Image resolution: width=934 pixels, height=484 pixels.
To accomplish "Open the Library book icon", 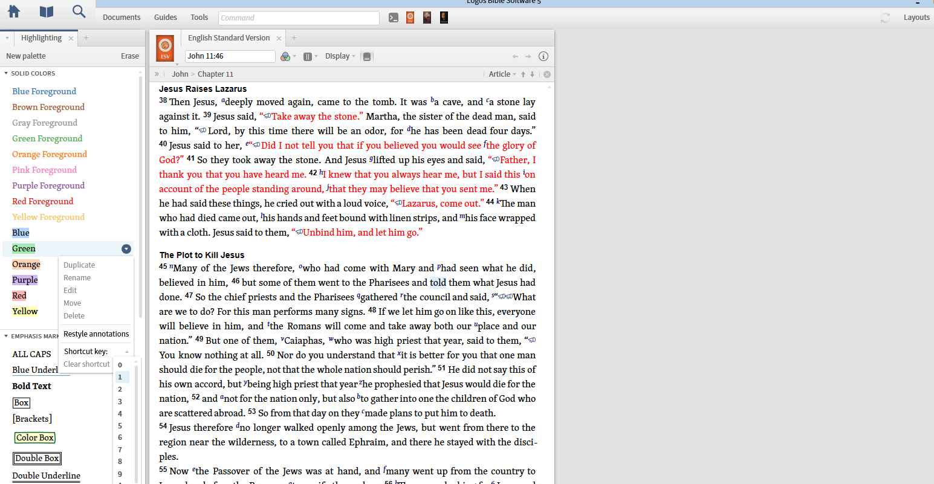I will coord(47,11).
